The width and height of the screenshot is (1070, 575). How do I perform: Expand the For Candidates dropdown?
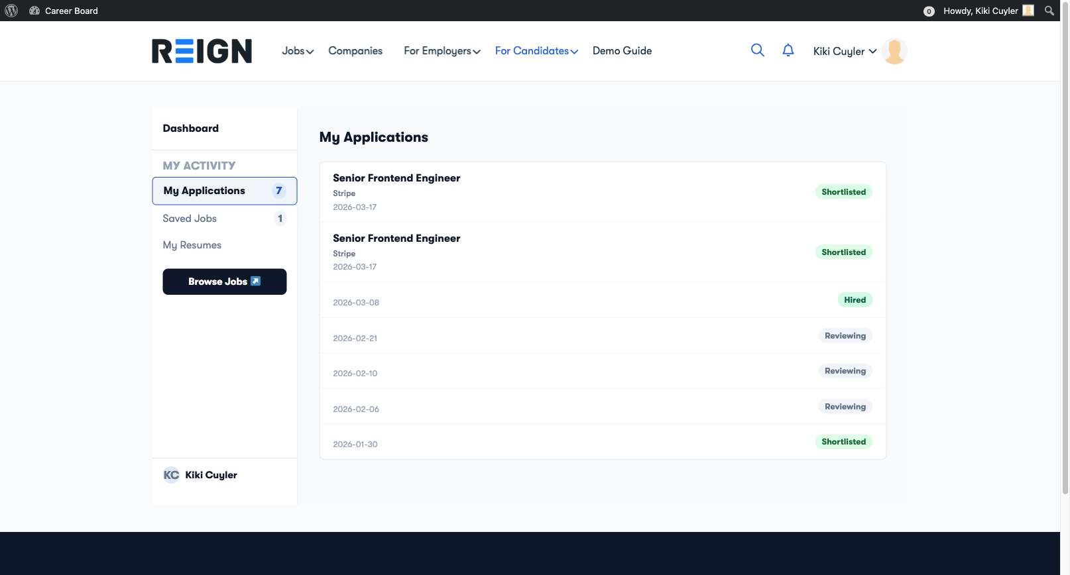pyautogui.click(x=536, y=51)
